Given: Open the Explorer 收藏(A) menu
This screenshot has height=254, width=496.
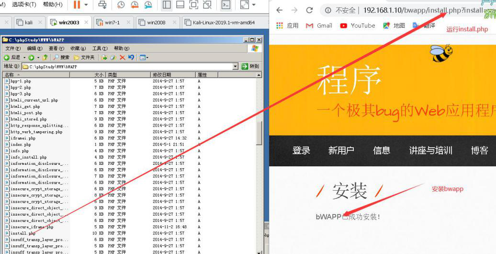Looking at the screenshot, I should pyautogui.click(x=78, y=48).
